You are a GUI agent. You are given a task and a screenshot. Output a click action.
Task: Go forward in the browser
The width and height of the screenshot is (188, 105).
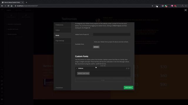[x=5, y=6]
